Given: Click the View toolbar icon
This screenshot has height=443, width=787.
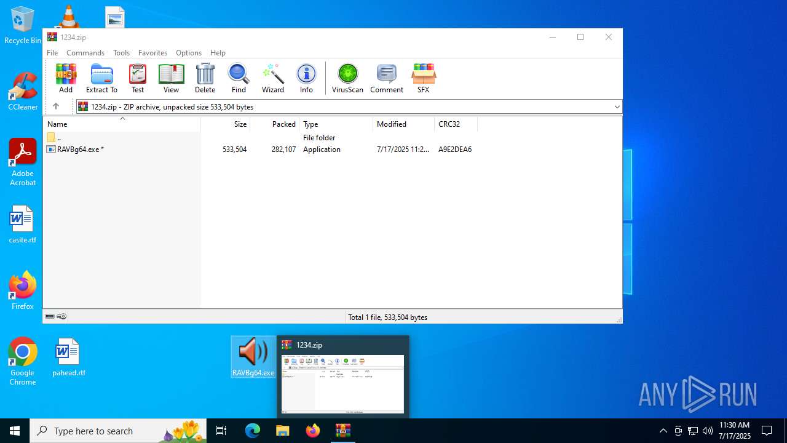Looking at the screenshot, I should pyautogui.click(x=171, y=78).
